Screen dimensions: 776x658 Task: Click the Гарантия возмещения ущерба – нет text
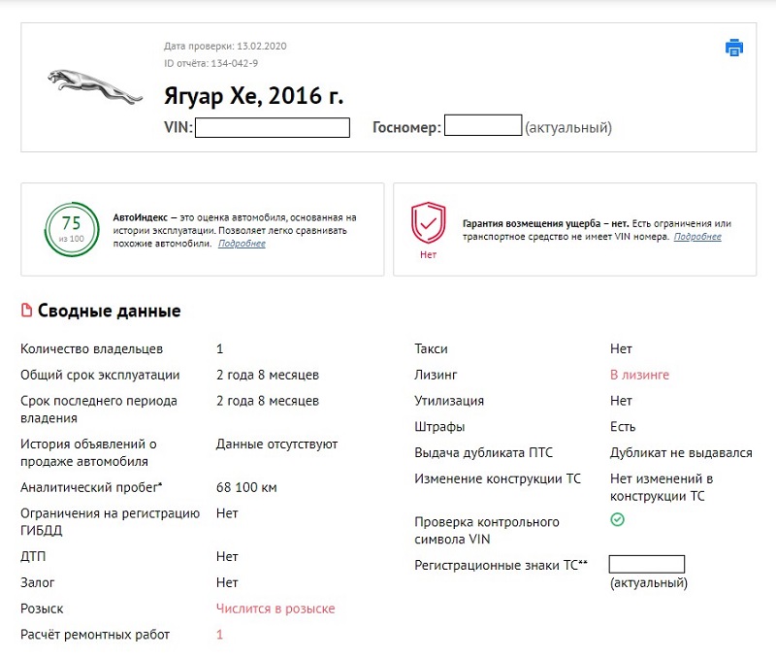tap(546, 224)
